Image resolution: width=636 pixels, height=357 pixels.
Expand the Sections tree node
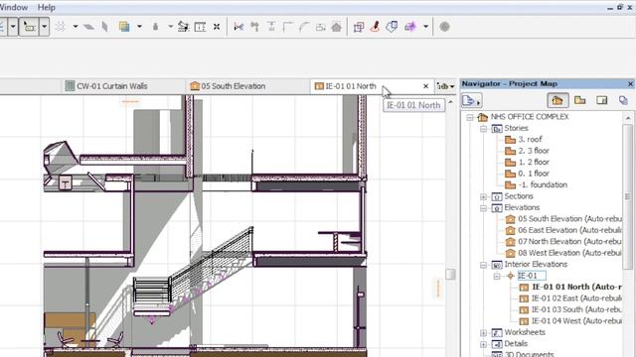(484, 196)
